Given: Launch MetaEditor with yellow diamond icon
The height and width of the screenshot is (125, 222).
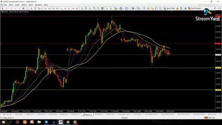Looking at the screenshot, I should tap(177, 8).
